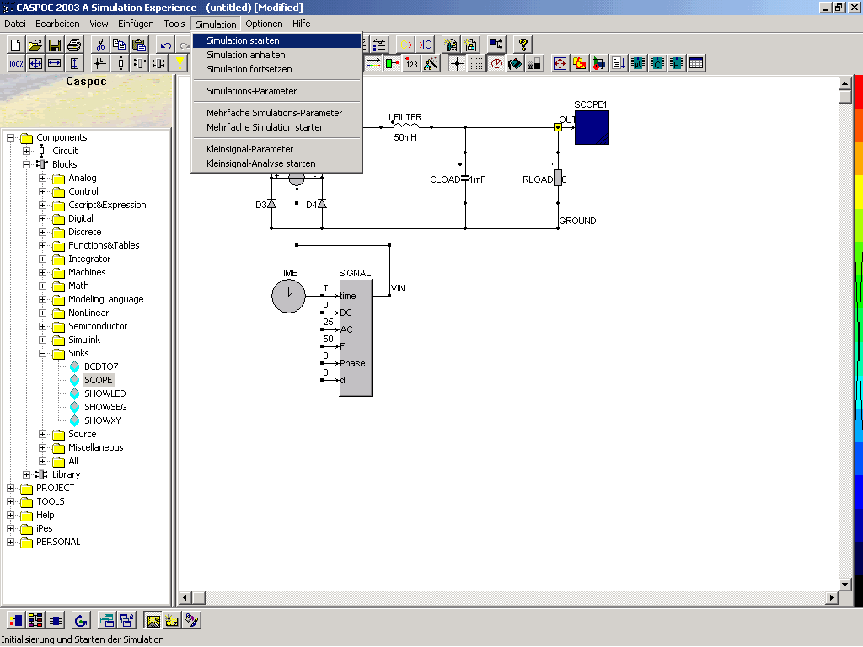This screenshot has height=647, width=863.
Task: Toggle the red clock timer icon
Action: (x=496, y=63)
